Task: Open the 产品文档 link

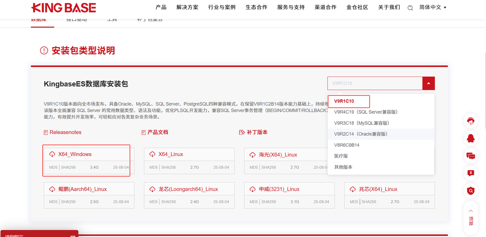Action: (x=158, y=132)
